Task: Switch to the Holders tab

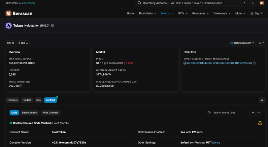Action: click(27, 100)
